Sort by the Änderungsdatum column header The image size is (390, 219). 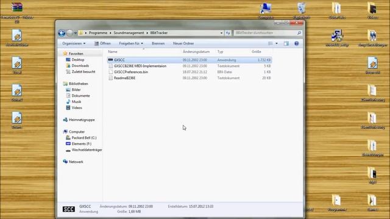(196, 52)
